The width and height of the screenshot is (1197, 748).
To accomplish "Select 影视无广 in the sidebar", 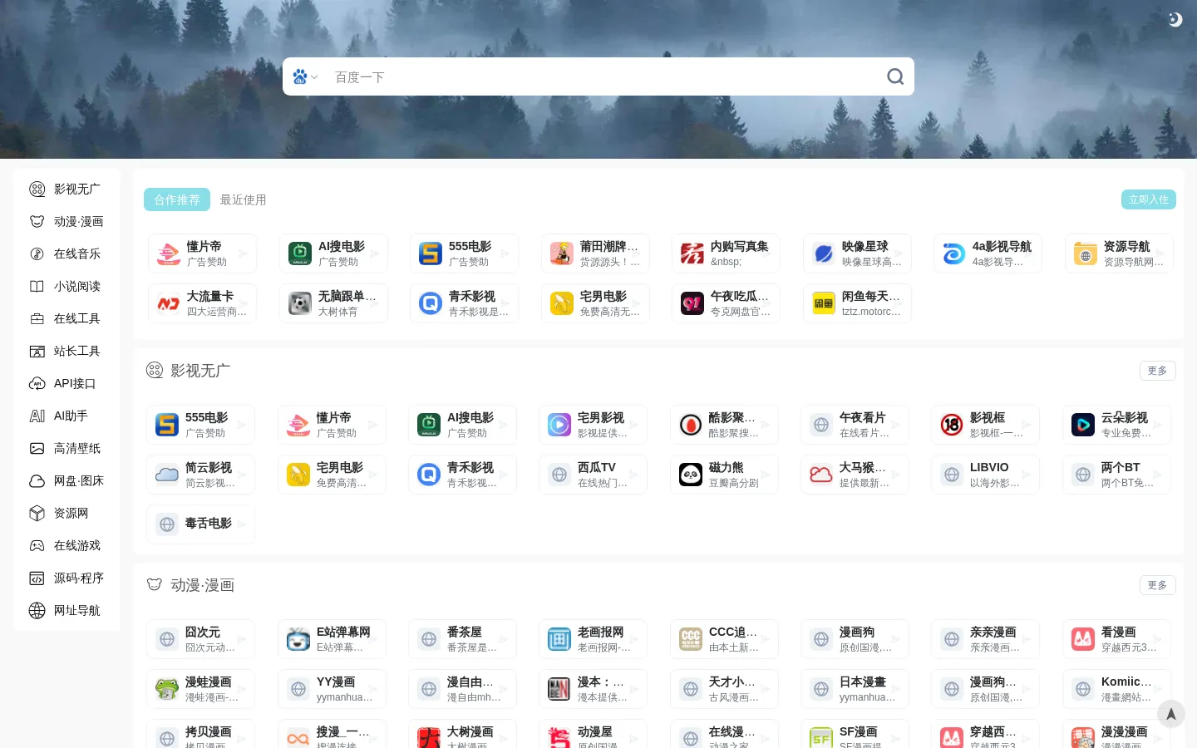I will (66, 189).
